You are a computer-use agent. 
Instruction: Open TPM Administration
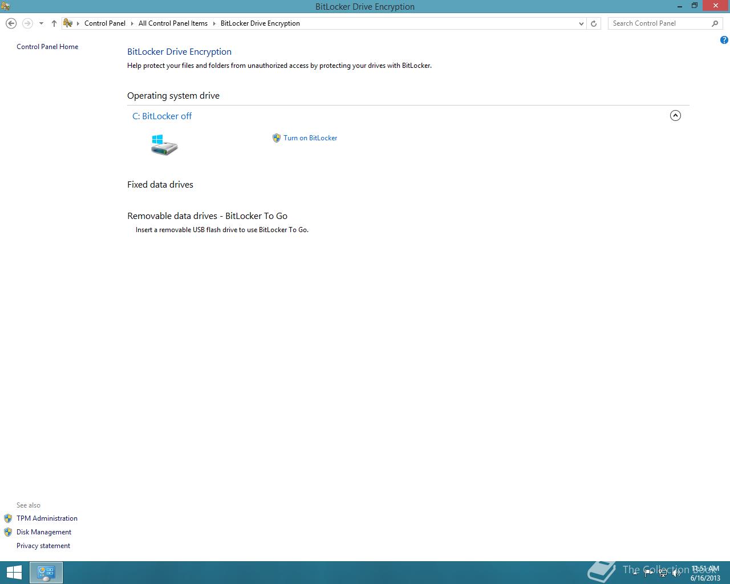(x=47, y=518)
